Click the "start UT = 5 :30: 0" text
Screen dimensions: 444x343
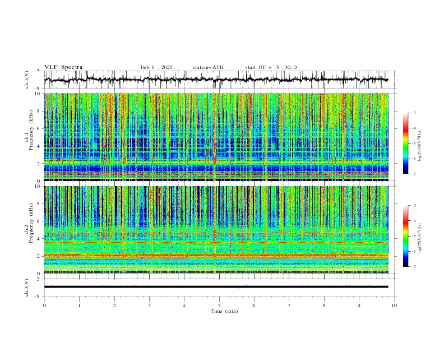click(x=271, y=67)
